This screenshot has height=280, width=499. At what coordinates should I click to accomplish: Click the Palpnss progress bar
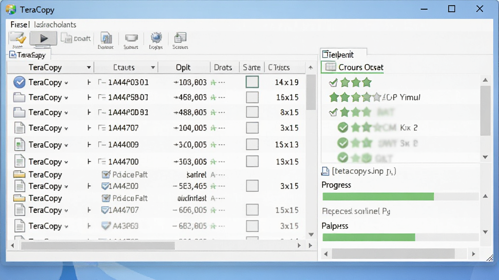pyautogui.click(x=401, y=237)
